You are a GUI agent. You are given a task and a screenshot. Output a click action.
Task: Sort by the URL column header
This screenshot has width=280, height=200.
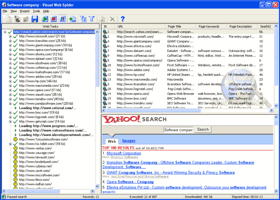click(140, 26)
